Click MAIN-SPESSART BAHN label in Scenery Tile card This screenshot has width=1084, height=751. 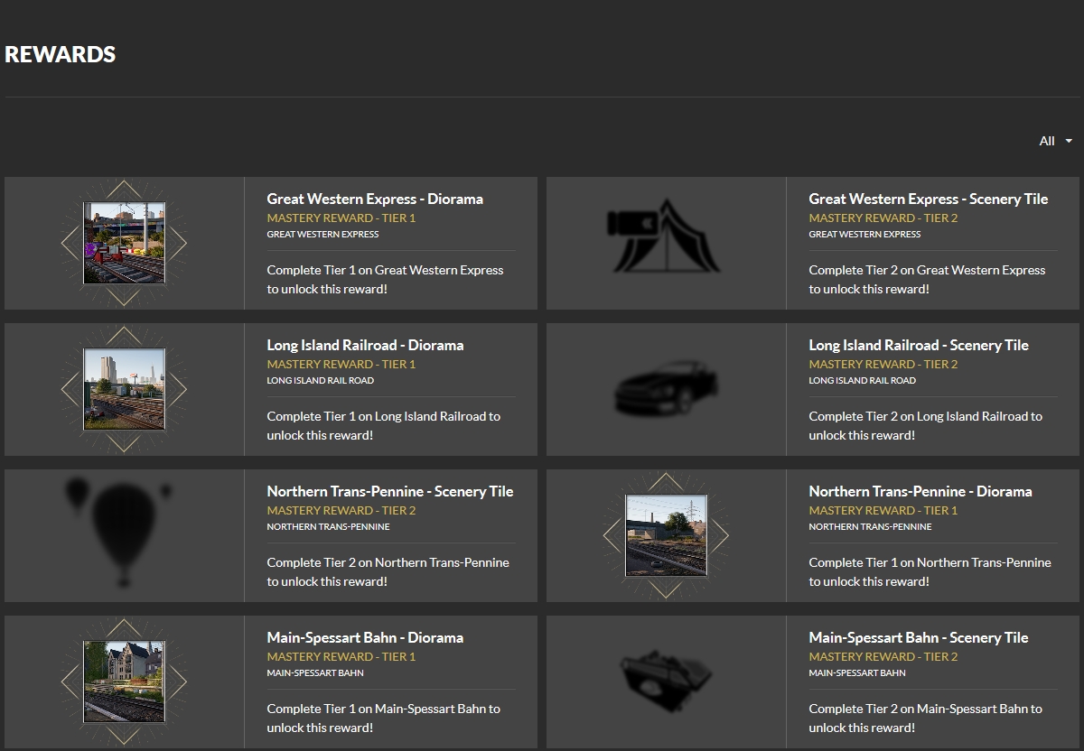(x=857, y=672)
